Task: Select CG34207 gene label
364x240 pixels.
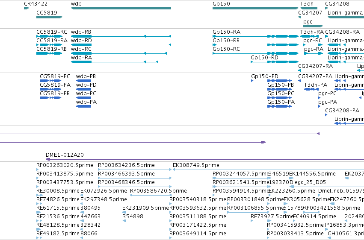Action: click(310, 12)
